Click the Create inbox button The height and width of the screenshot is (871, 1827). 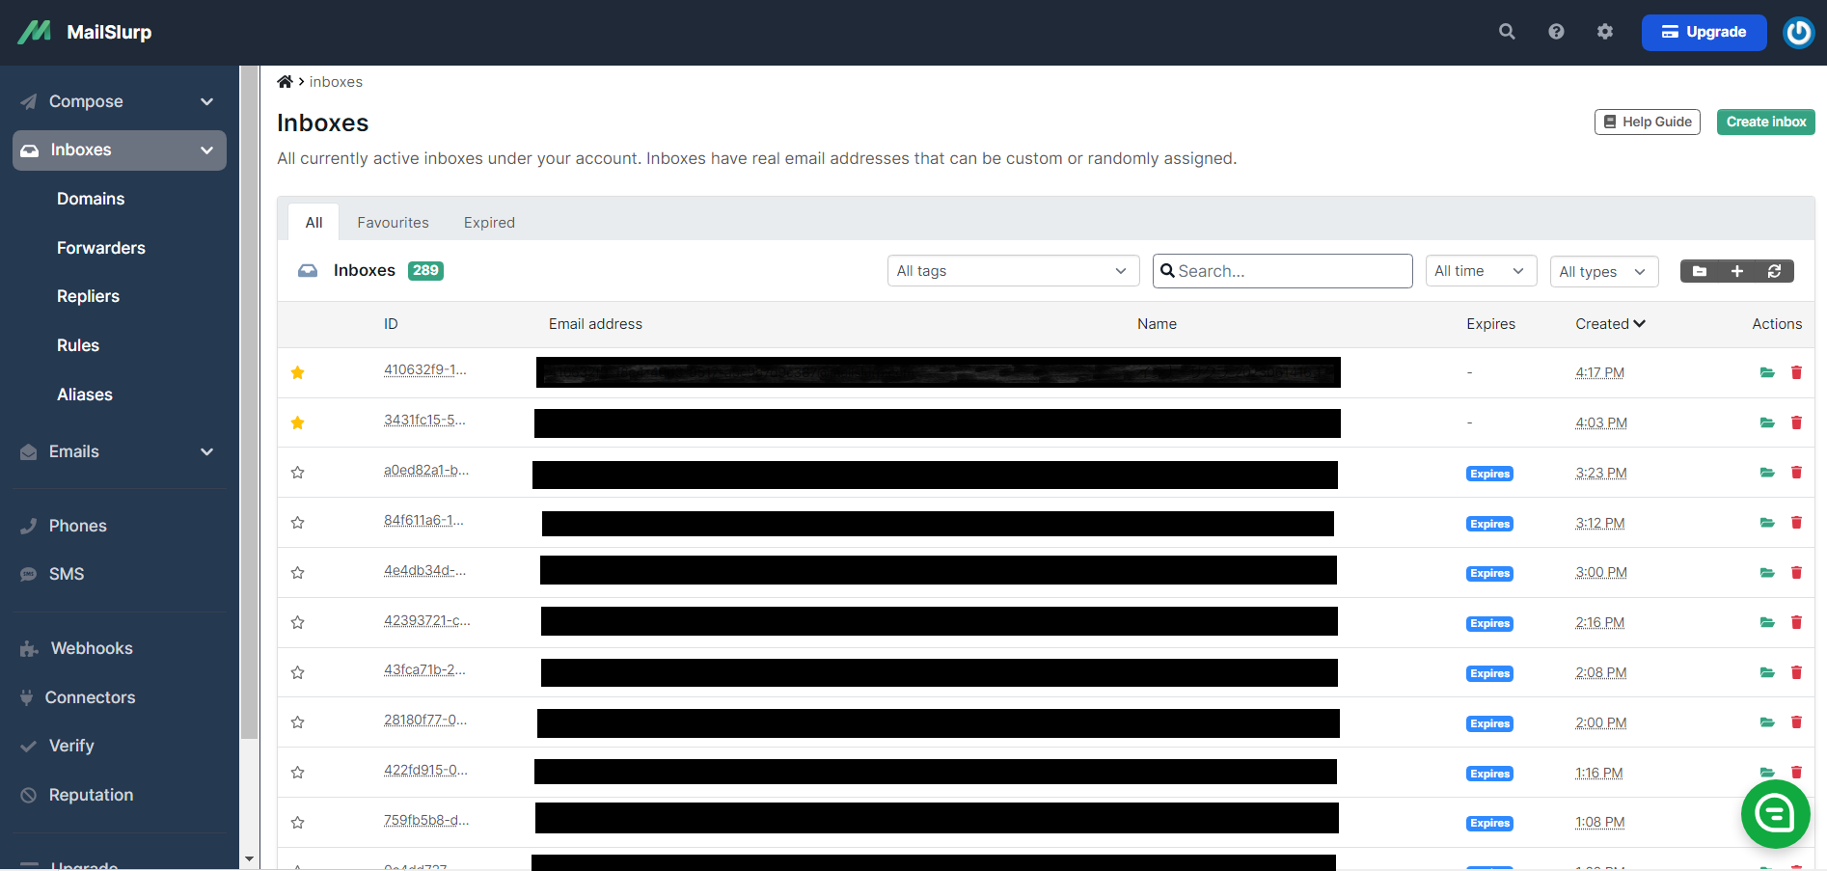(1765, 122)
